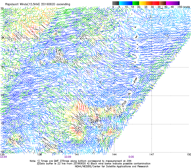The image size is (191, 168).
Task: Click the latitude label "14"
Action: click(2, 95)
